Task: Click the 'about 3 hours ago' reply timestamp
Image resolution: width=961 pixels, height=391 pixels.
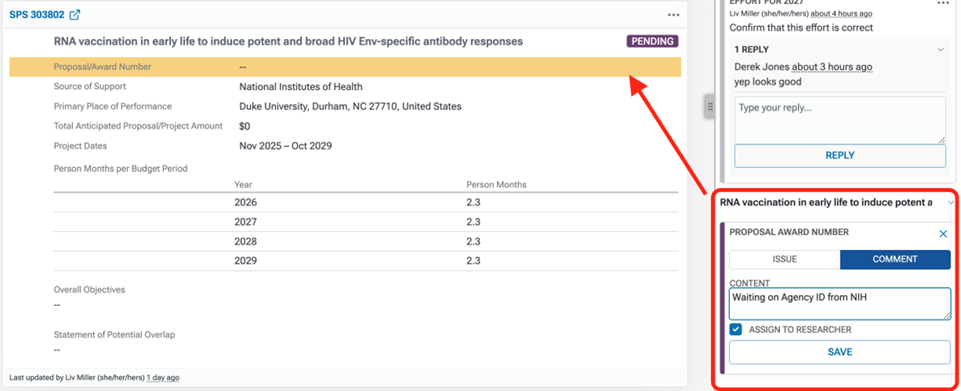Action: 832,67
